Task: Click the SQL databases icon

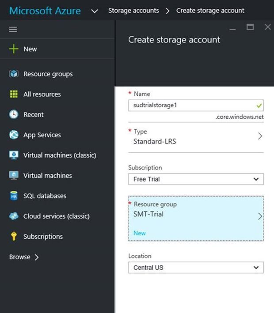Action: [x=14, y=196]
